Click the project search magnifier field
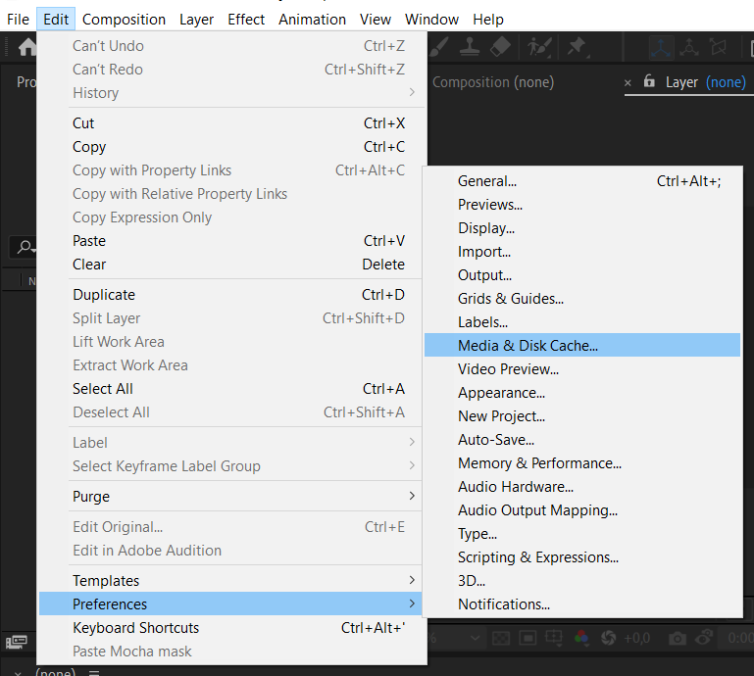 (25, 248)
